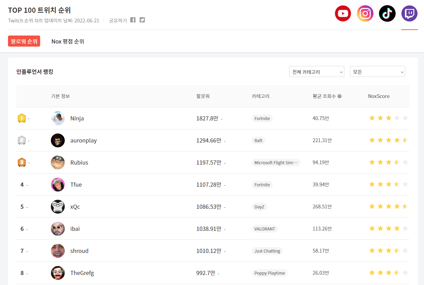Open the shroud channel name link
This screenshot has height=285, width=424.
pos(79,251)
